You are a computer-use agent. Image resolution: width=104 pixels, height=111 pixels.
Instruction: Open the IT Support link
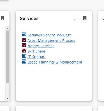[x=37, y=57]
